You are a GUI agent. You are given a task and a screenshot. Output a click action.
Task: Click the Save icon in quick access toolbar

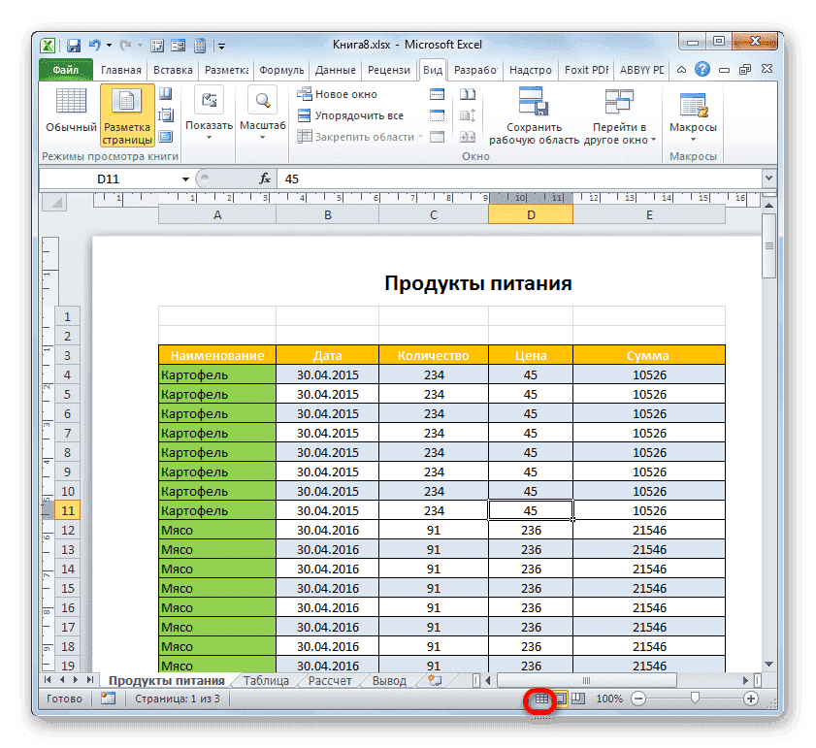point(73,45)
